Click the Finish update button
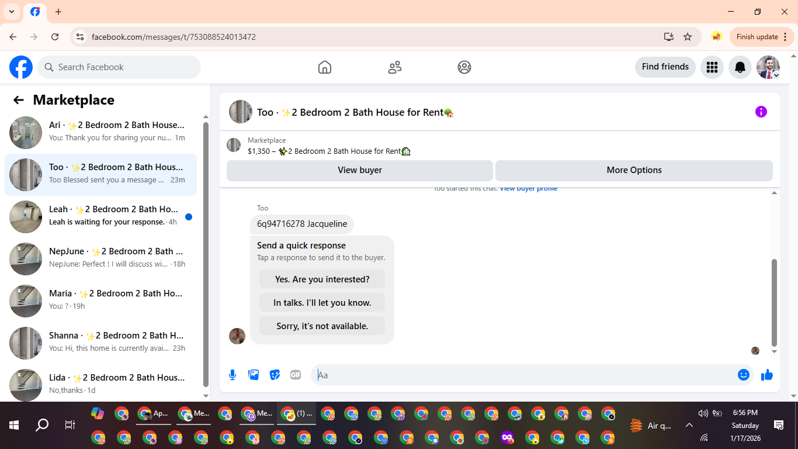798x449 pixels. [x=762, y=37]
